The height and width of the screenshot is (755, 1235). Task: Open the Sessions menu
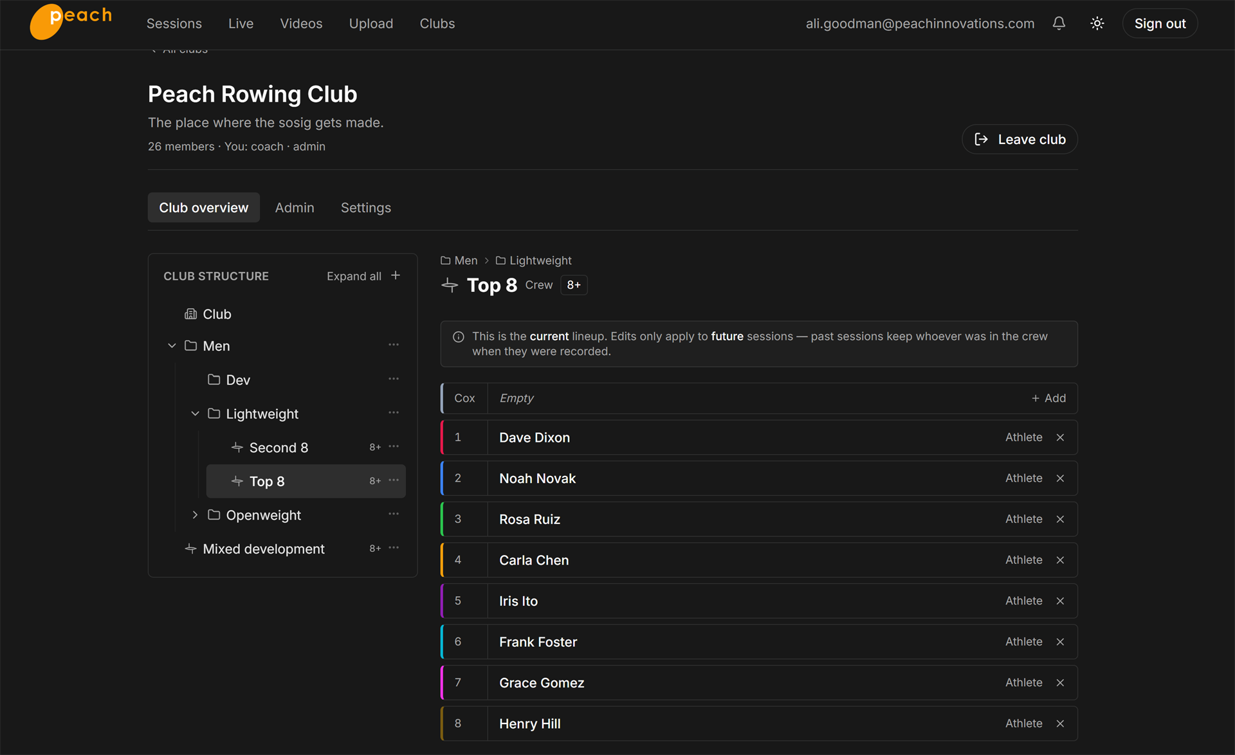[x=174, y=24]
